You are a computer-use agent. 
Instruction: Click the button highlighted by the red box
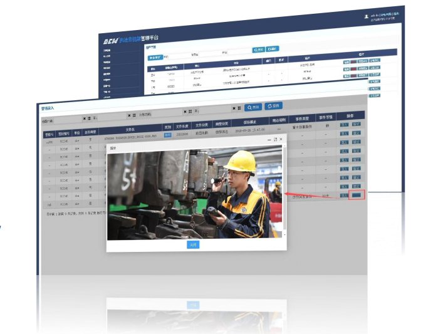357,194
